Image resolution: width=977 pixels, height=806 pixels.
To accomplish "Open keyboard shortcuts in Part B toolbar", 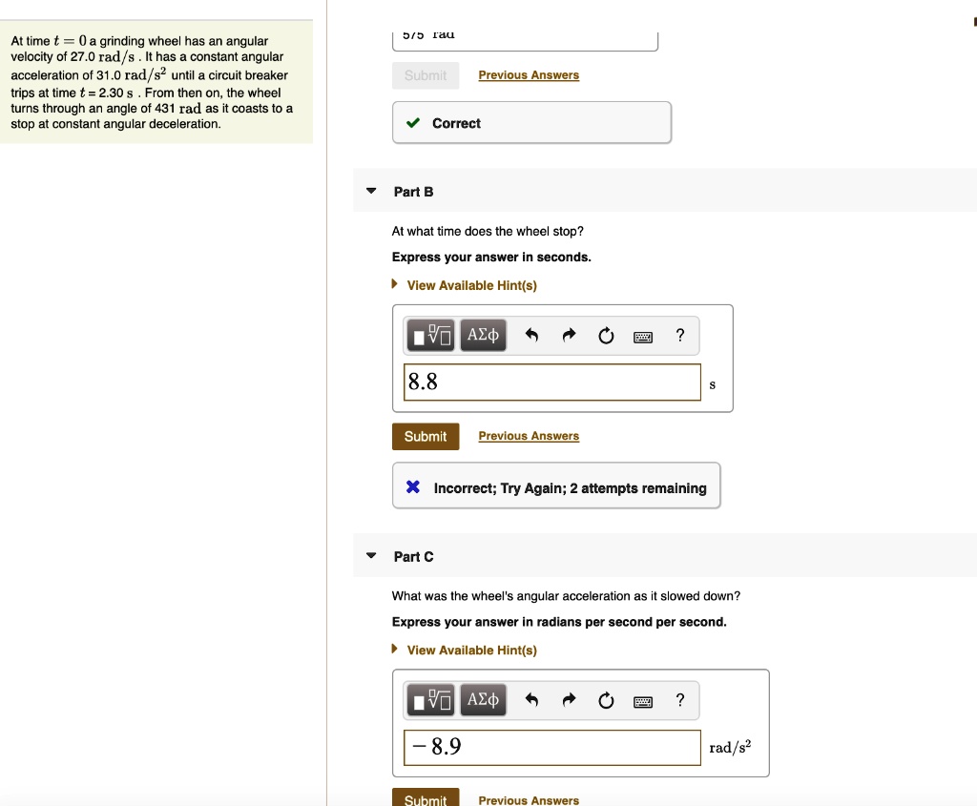I will click(x=643, y=336).
